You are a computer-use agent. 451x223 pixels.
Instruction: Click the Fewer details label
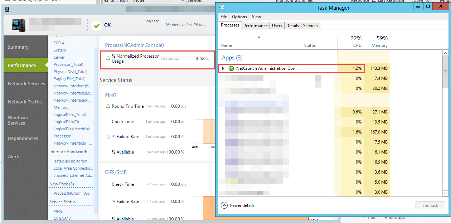[x=242, y=205]
